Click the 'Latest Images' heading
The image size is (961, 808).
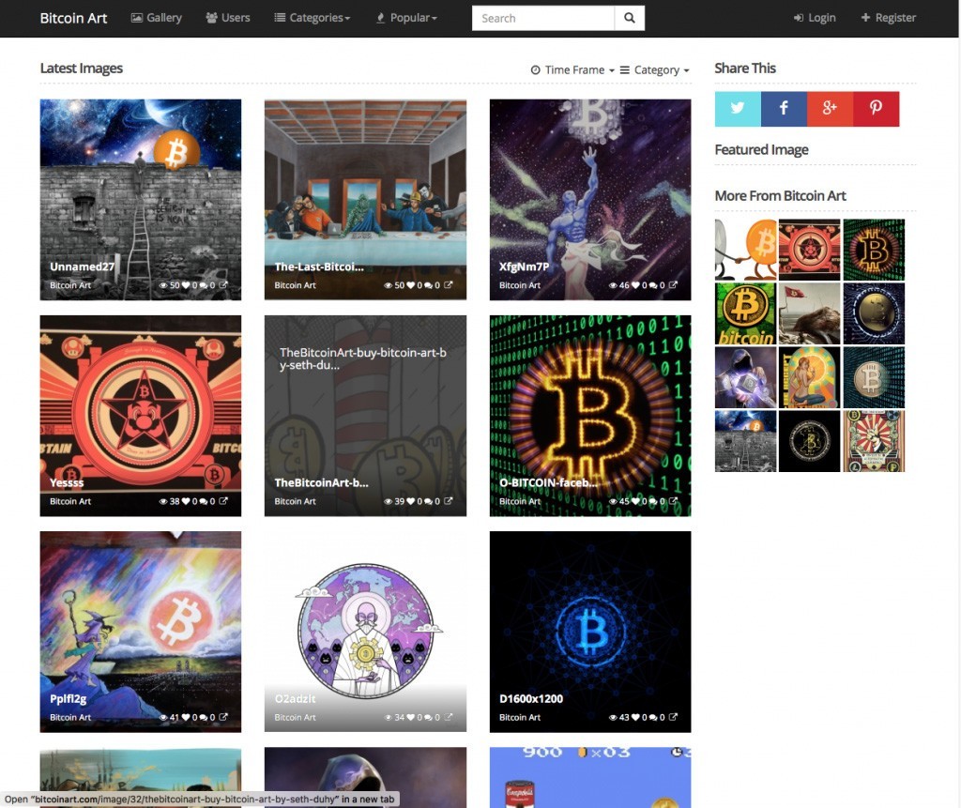82,69
